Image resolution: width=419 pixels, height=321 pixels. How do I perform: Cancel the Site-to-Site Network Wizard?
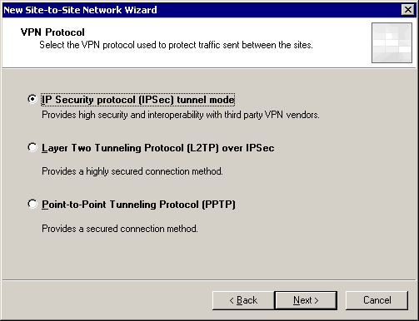click(x=377, y=300)
